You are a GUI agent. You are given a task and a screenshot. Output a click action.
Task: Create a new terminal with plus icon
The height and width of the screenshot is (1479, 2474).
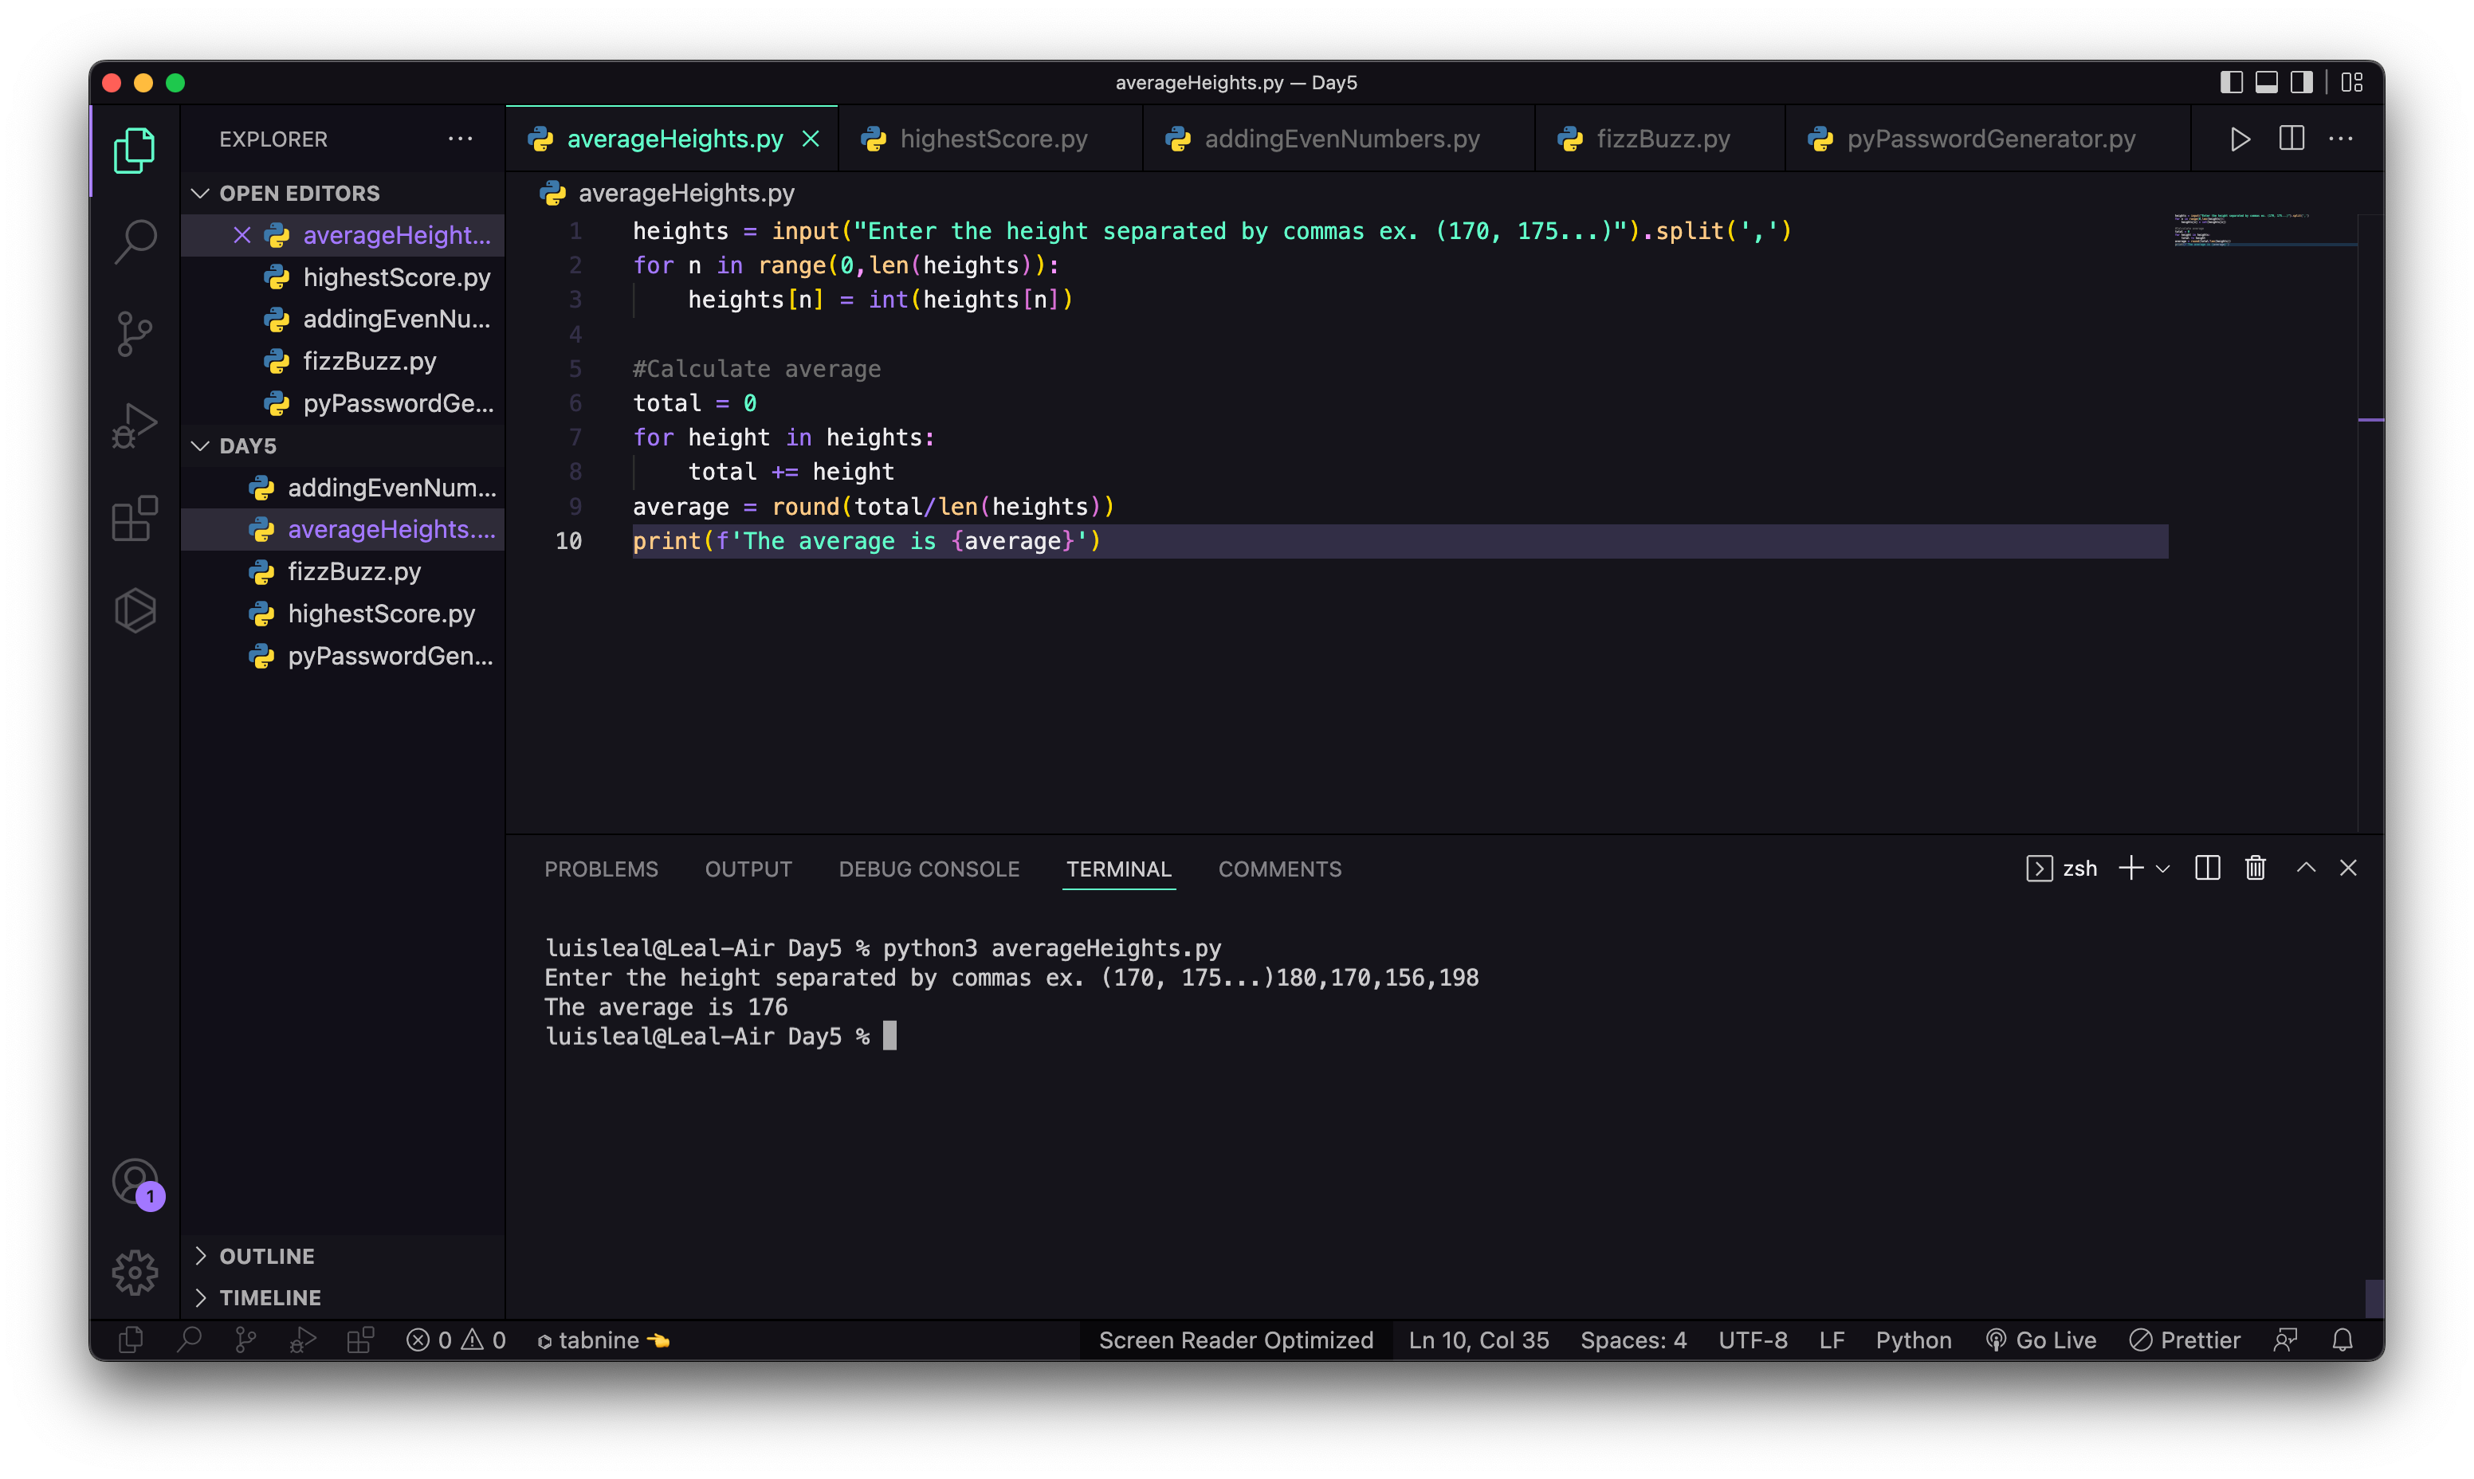click(2130, 868)
